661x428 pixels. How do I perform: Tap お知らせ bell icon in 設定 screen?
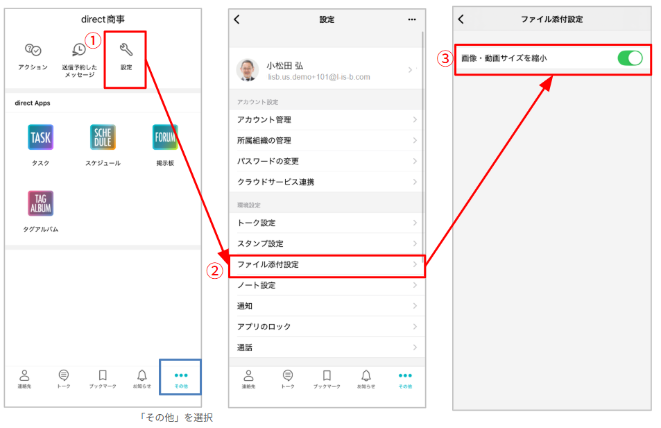pos(366,375)
